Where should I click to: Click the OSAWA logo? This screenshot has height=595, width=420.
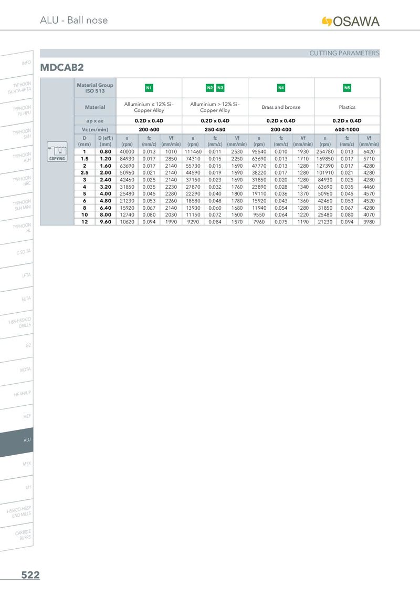pos(350,21)
